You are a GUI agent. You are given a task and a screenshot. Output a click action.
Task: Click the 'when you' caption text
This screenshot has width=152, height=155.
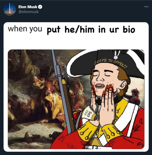pos(25,29)
